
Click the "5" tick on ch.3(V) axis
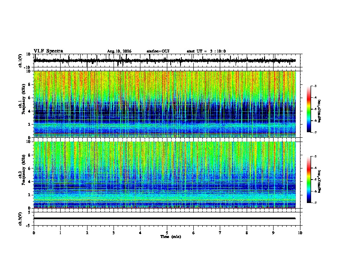coord(29,212)
